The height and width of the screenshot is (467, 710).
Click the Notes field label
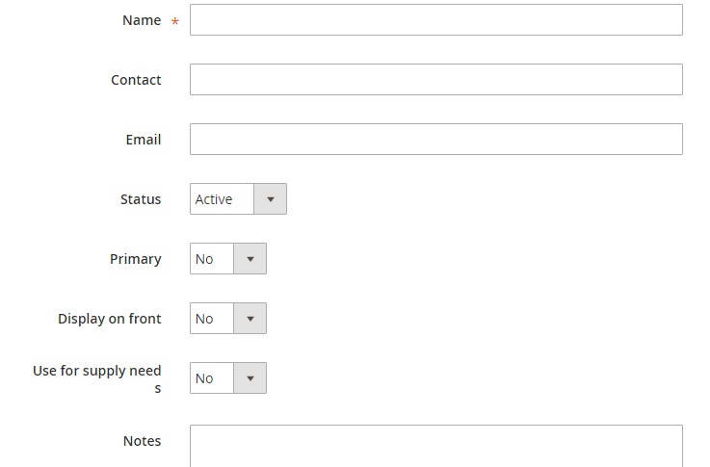pyautogui.click(x=142, y=441)
